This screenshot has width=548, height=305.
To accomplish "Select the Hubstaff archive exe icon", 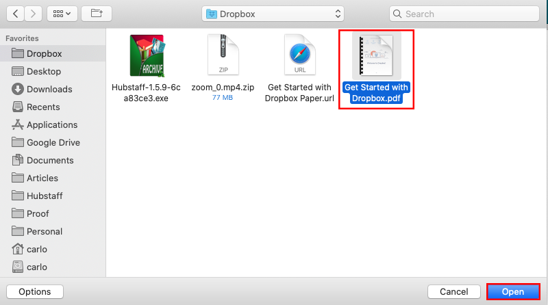I will 147,55.
